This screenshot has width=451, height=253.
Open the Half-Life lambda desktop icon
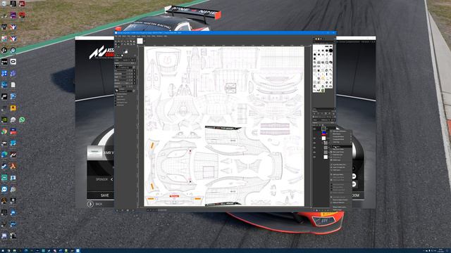point(13,166)
